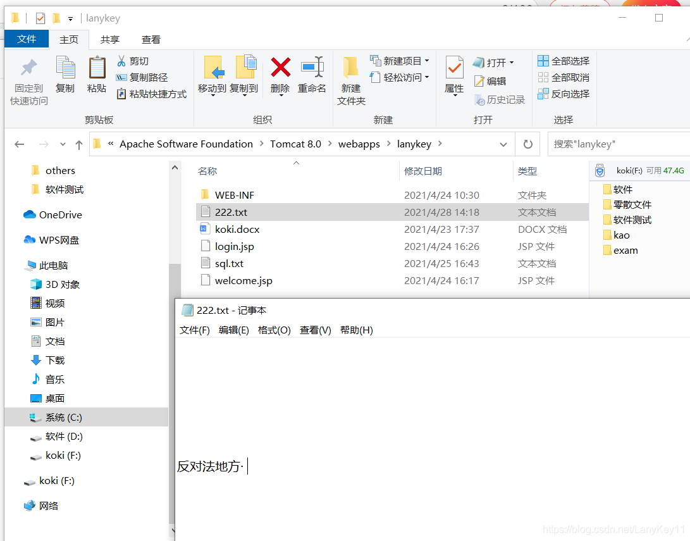
Task: Select the koki.docx file
Action: click(237, 229)
